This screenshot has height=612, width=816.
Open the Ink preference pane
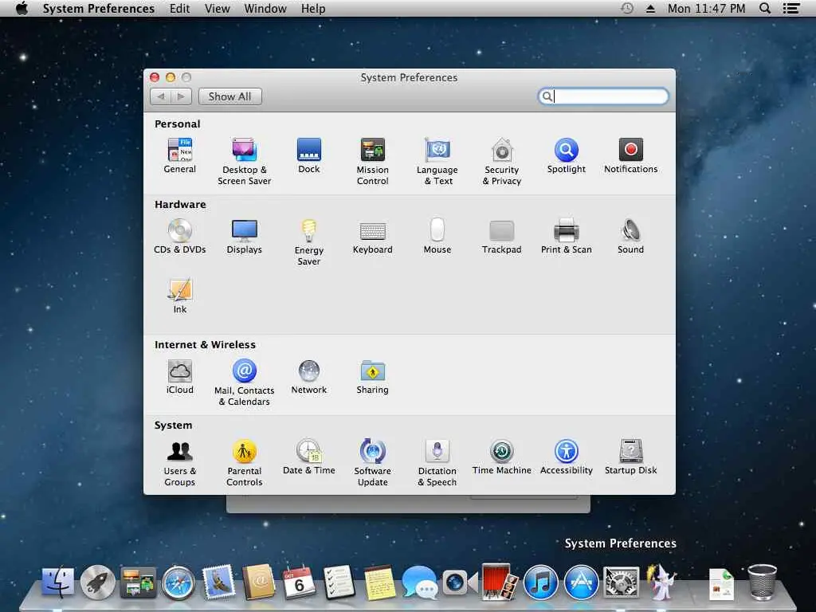(x=179, y=296)
